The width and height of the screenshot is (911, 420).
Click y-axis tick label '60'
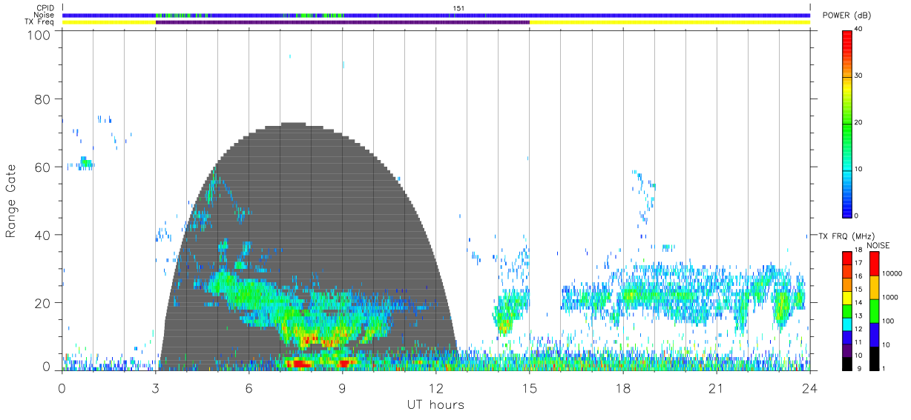coord(43,167)
